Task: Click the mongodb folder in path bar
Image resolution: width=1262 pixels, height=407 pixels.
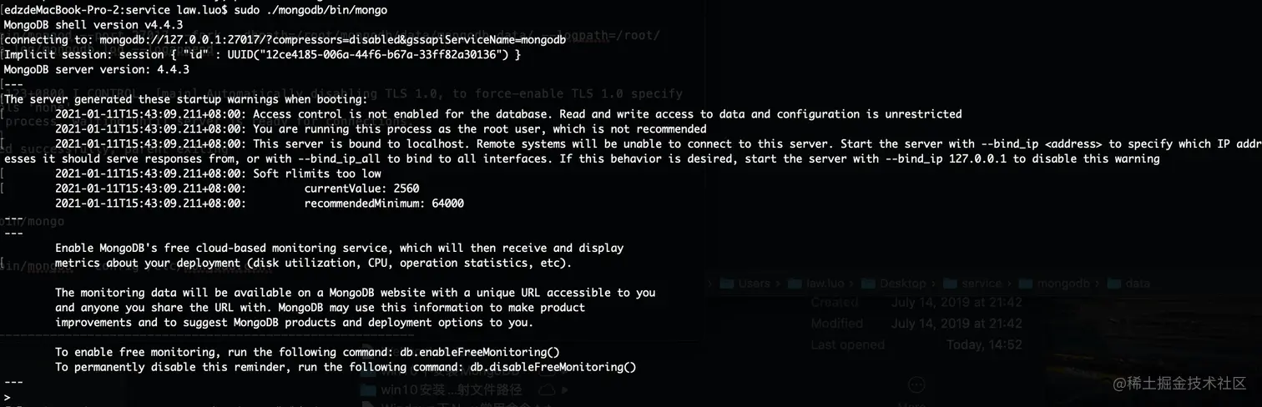Action: tap(1063, 284)
